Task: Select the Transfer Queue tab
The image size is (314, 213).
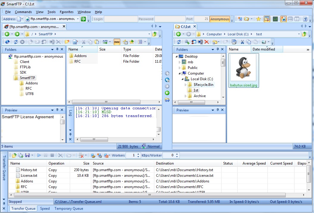Action: click(x=23, y=209)
